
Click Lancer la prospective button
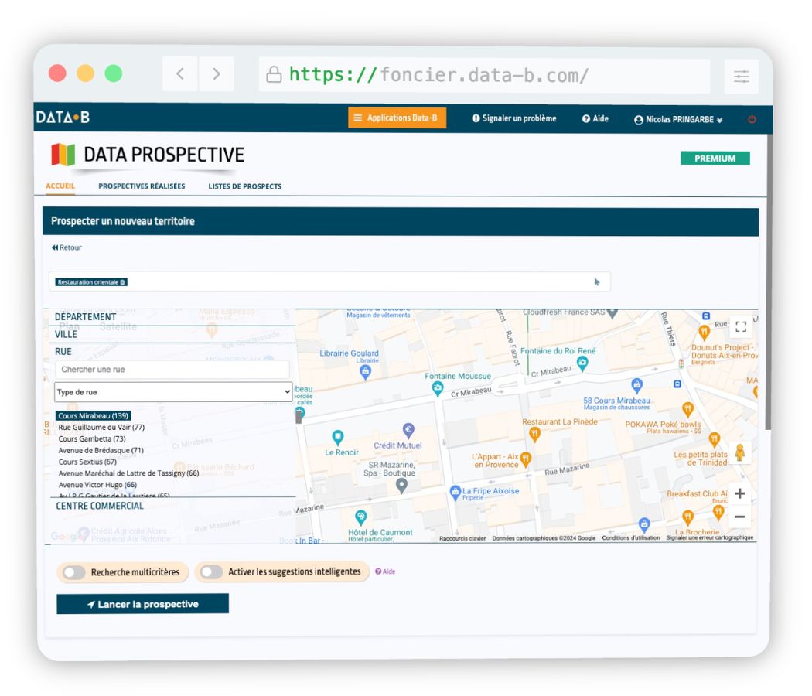coord(142,604)
